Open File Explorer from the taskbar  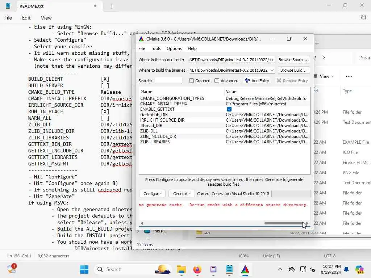tap(182, 269)
